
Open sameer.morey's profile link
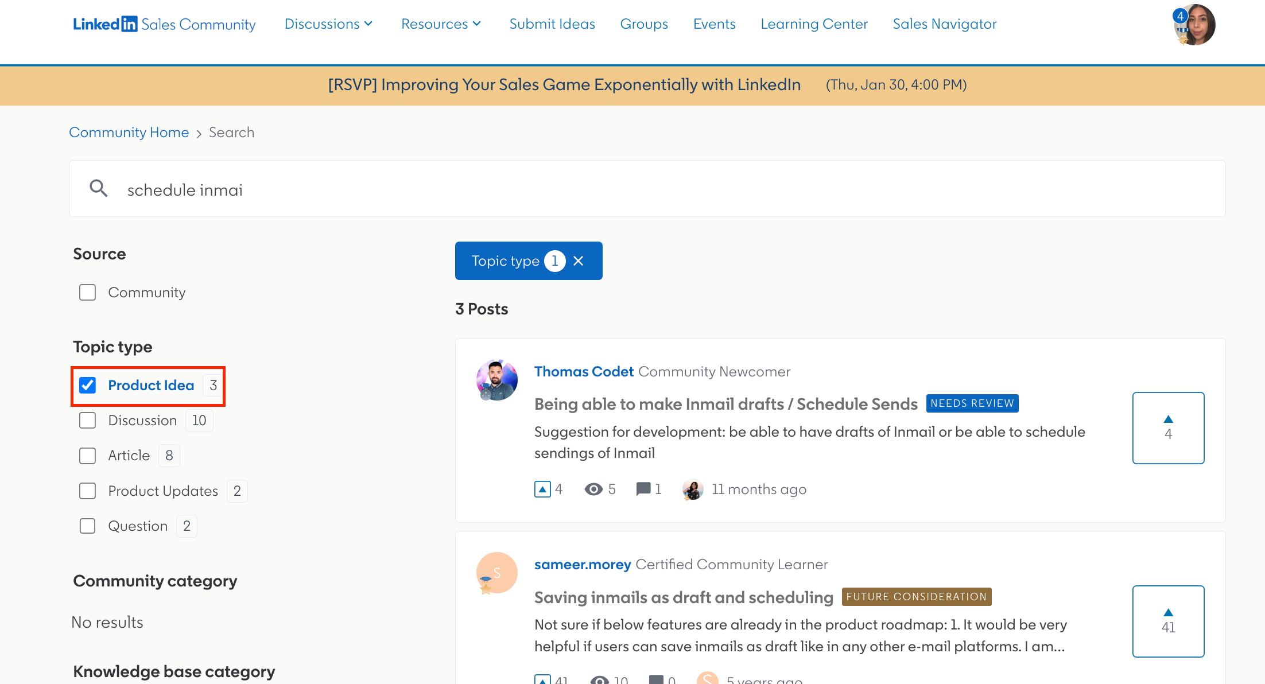(583, 565)
